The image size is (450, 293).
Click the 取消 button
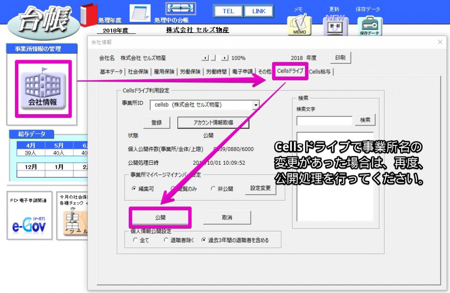227,217
